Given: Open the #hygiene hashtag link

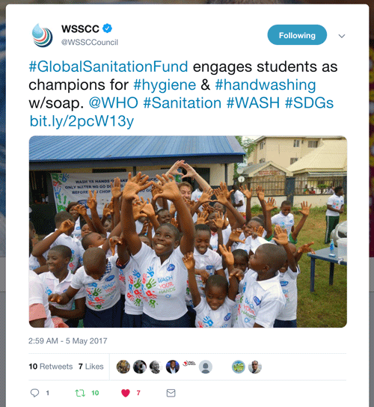Looking at the screenshot, I should 165,85.
